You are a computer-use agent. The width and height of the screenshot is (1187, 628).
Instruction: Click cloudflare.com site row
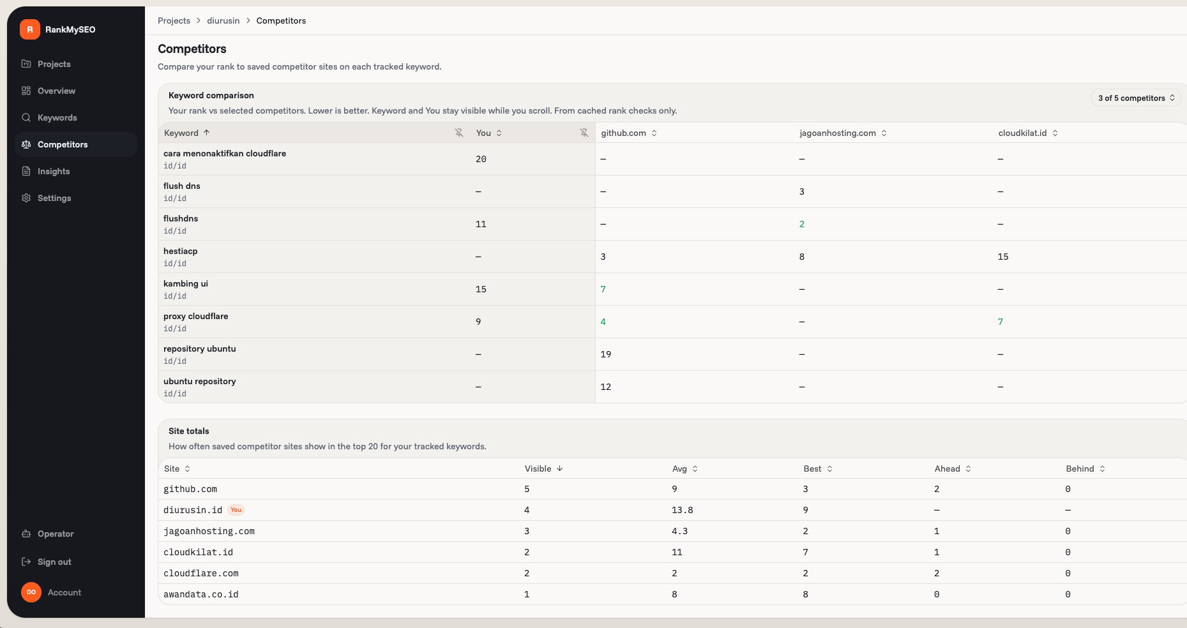(x=672, y=573)
